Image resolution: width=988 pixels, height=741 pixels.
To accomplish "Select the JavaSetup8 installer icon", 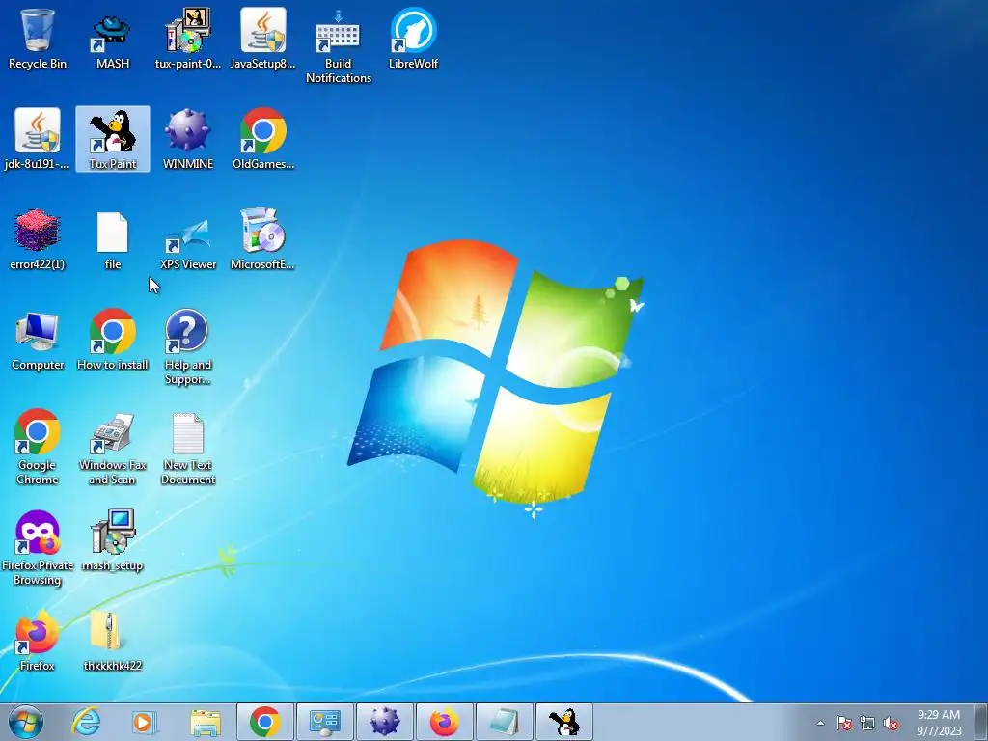I will 262,39.
